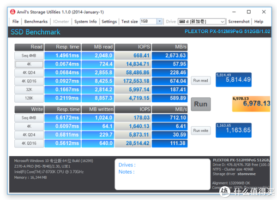Viewport: 277px width, 200px height.
Task: Click the write 4K QD16 test button
Action: [29, 143]
